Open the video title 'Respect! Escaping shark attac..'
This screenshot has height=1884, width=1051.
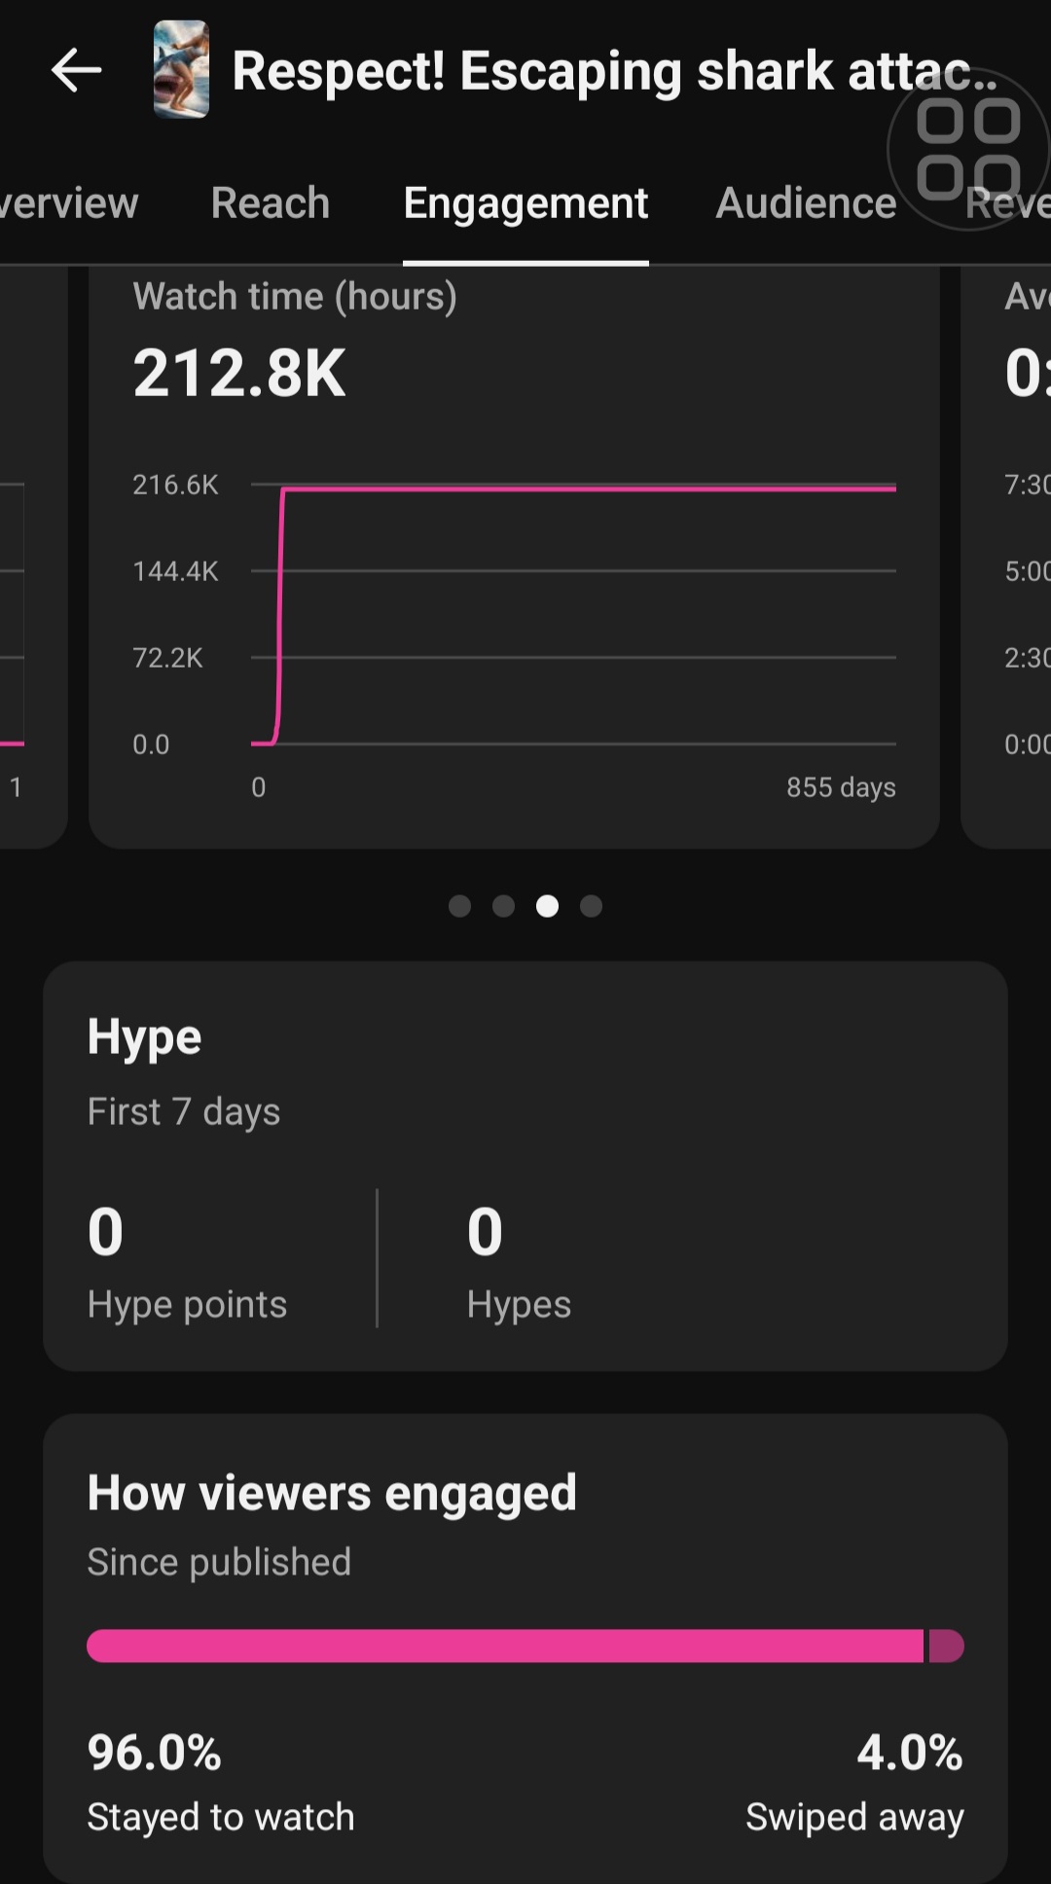coord(615,71)
